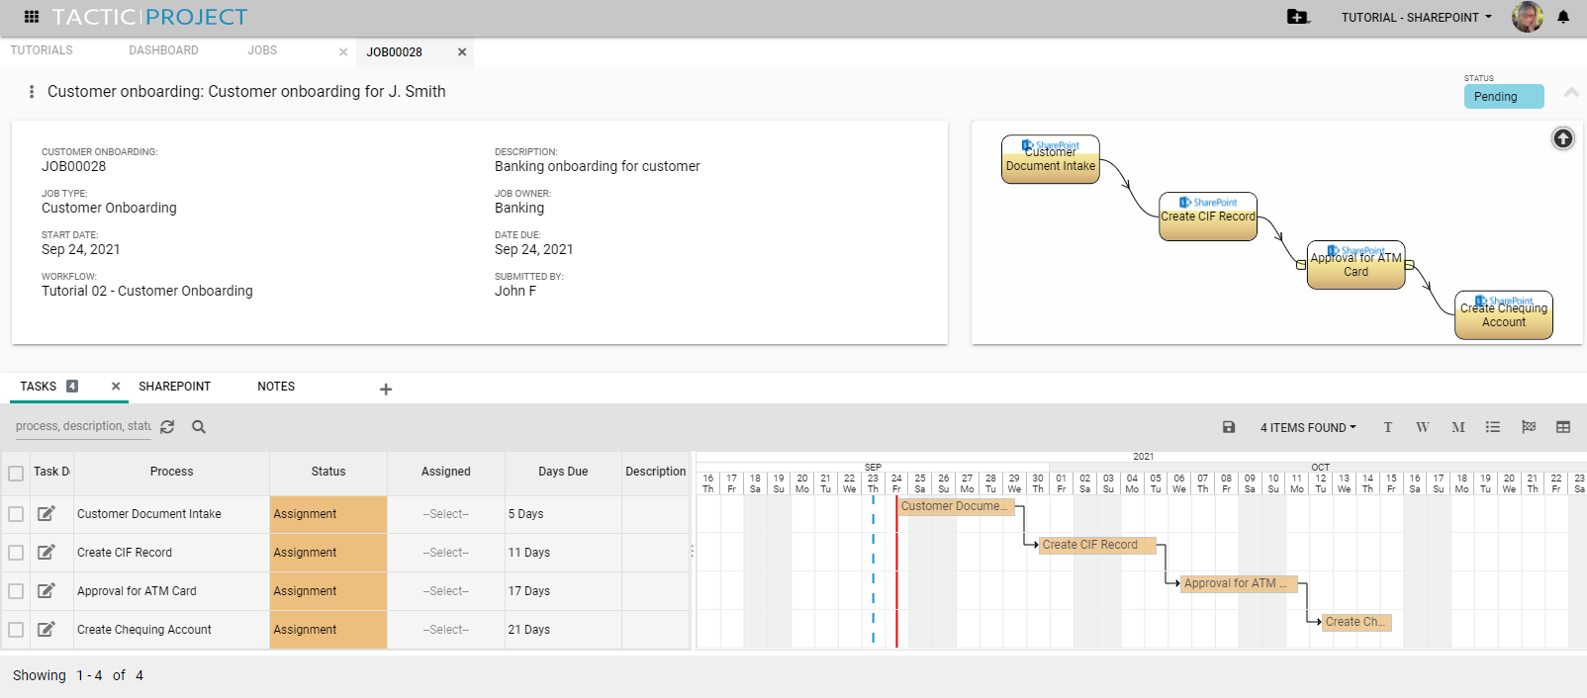
Task: Switch to the Dashboard tab
Action: [163, 50]
